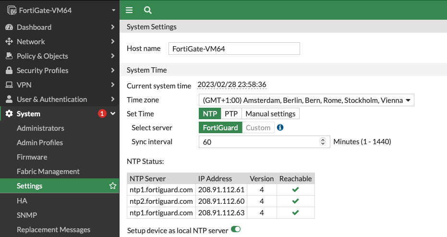Click the Dashboard gauge icon in sidebar
The height and width of the screenshot is (237, 447).
9,27
